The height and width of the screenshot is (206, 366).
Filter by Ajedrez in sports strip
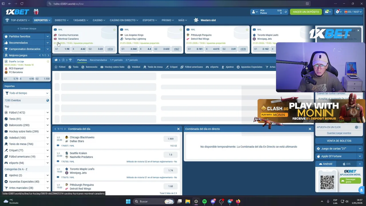(x=228, y=67)
